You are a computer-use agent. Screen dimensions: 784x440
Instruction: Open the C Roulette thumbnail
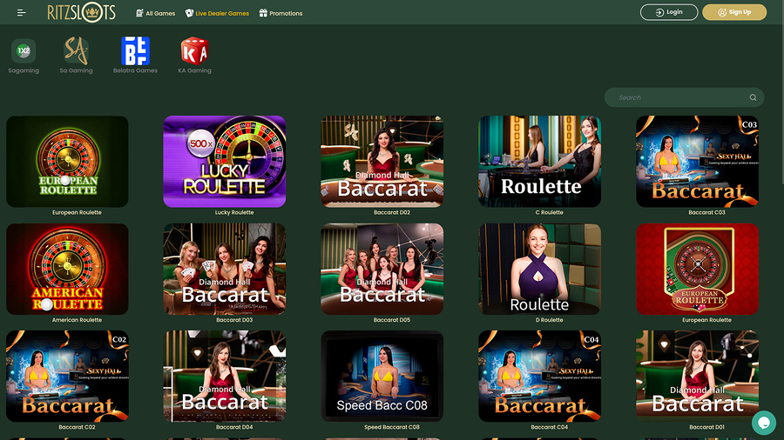click(539, 162)
